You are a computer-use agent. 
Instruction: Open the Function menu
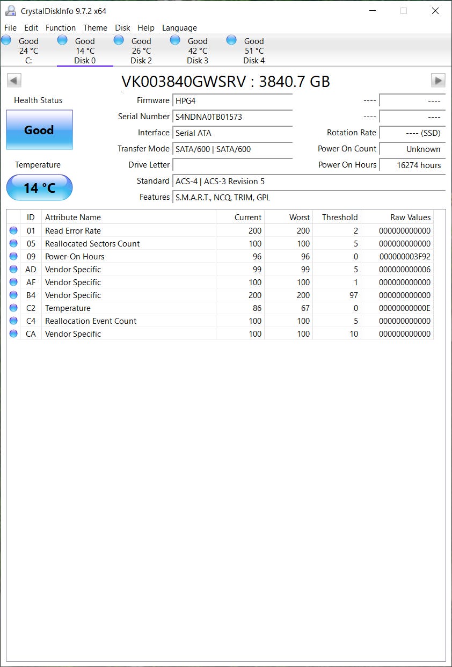(x=61, y=28)
